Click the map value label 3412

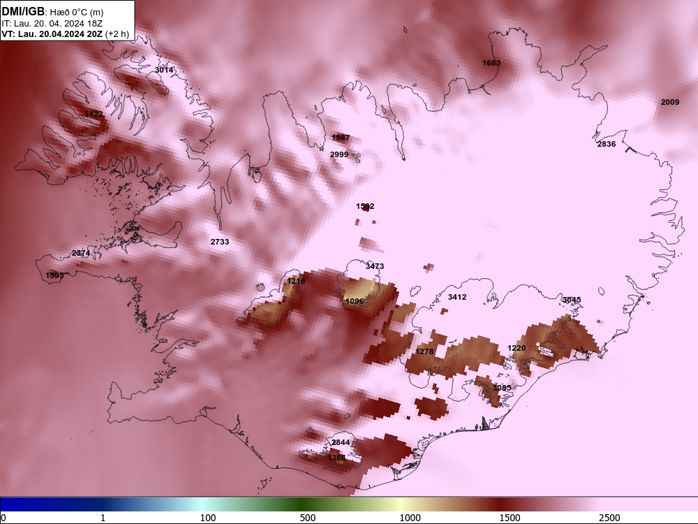coord(457,297)
